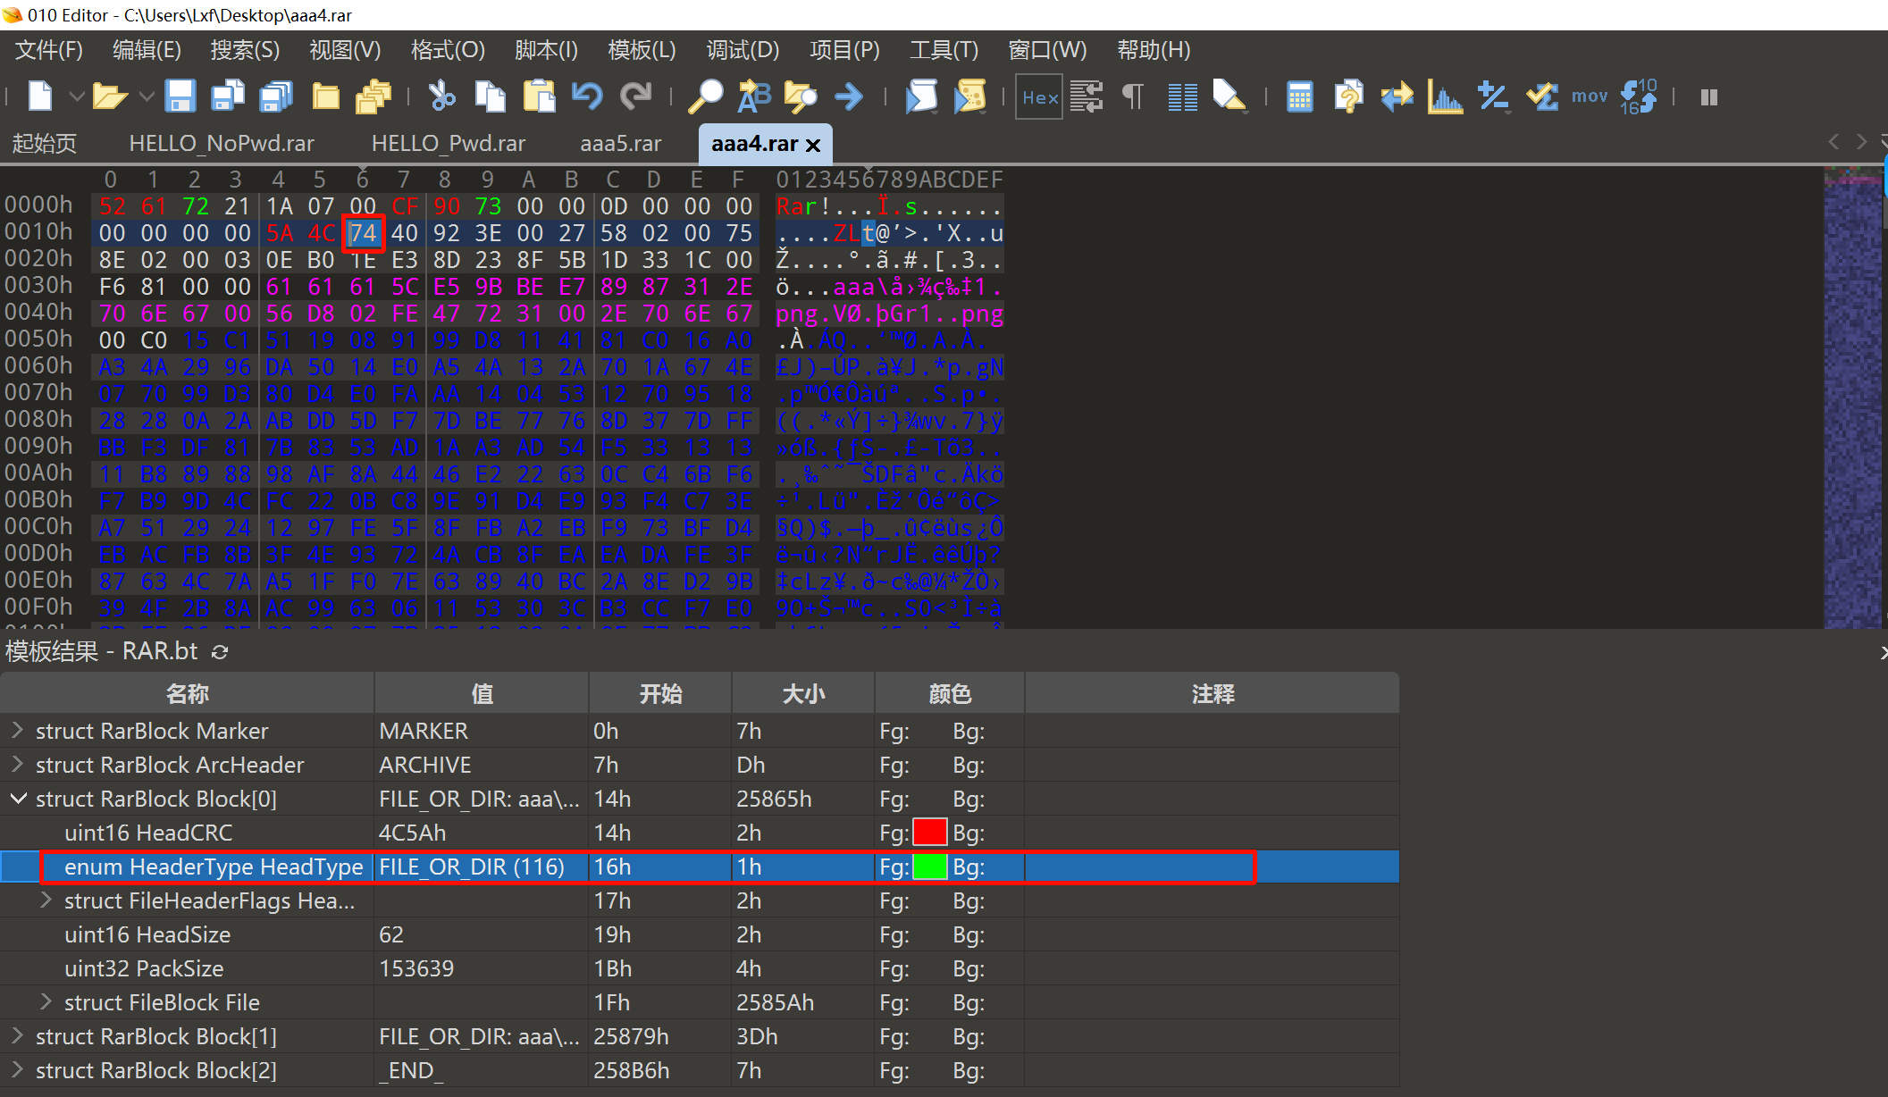Click the base converter 10/16 icon

click(1639, 96)
